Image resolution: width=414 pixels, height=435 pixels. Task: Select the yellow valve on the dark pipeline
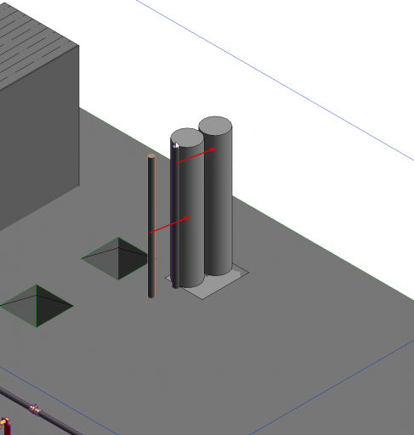[x=35, y=410]
